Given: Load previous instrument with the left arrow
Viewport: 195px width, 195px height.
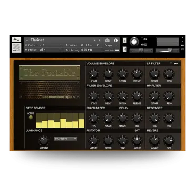Looking at the screenshot, I should (x=94, y=40).
